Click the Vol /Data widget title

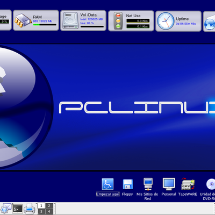tap(88, 15)
